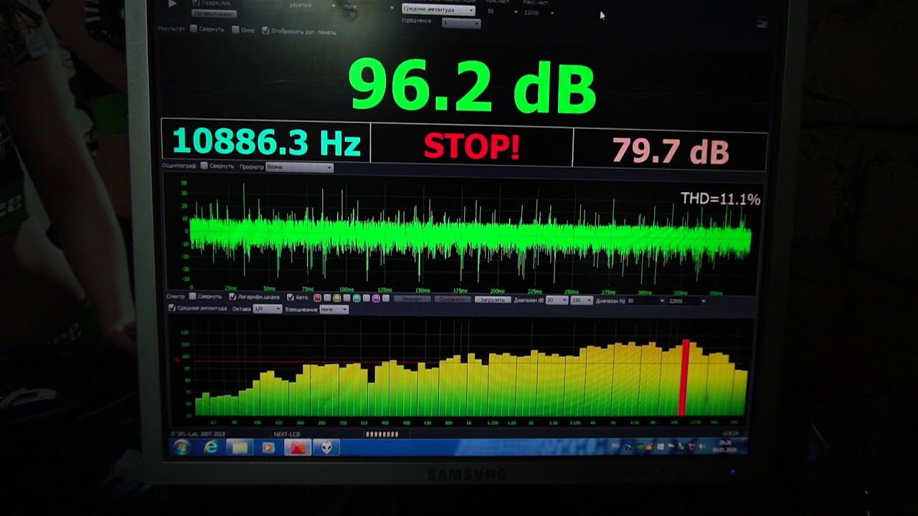
Task: Open the top min frequency 50 dropdown
Action: tap(502, 11)
